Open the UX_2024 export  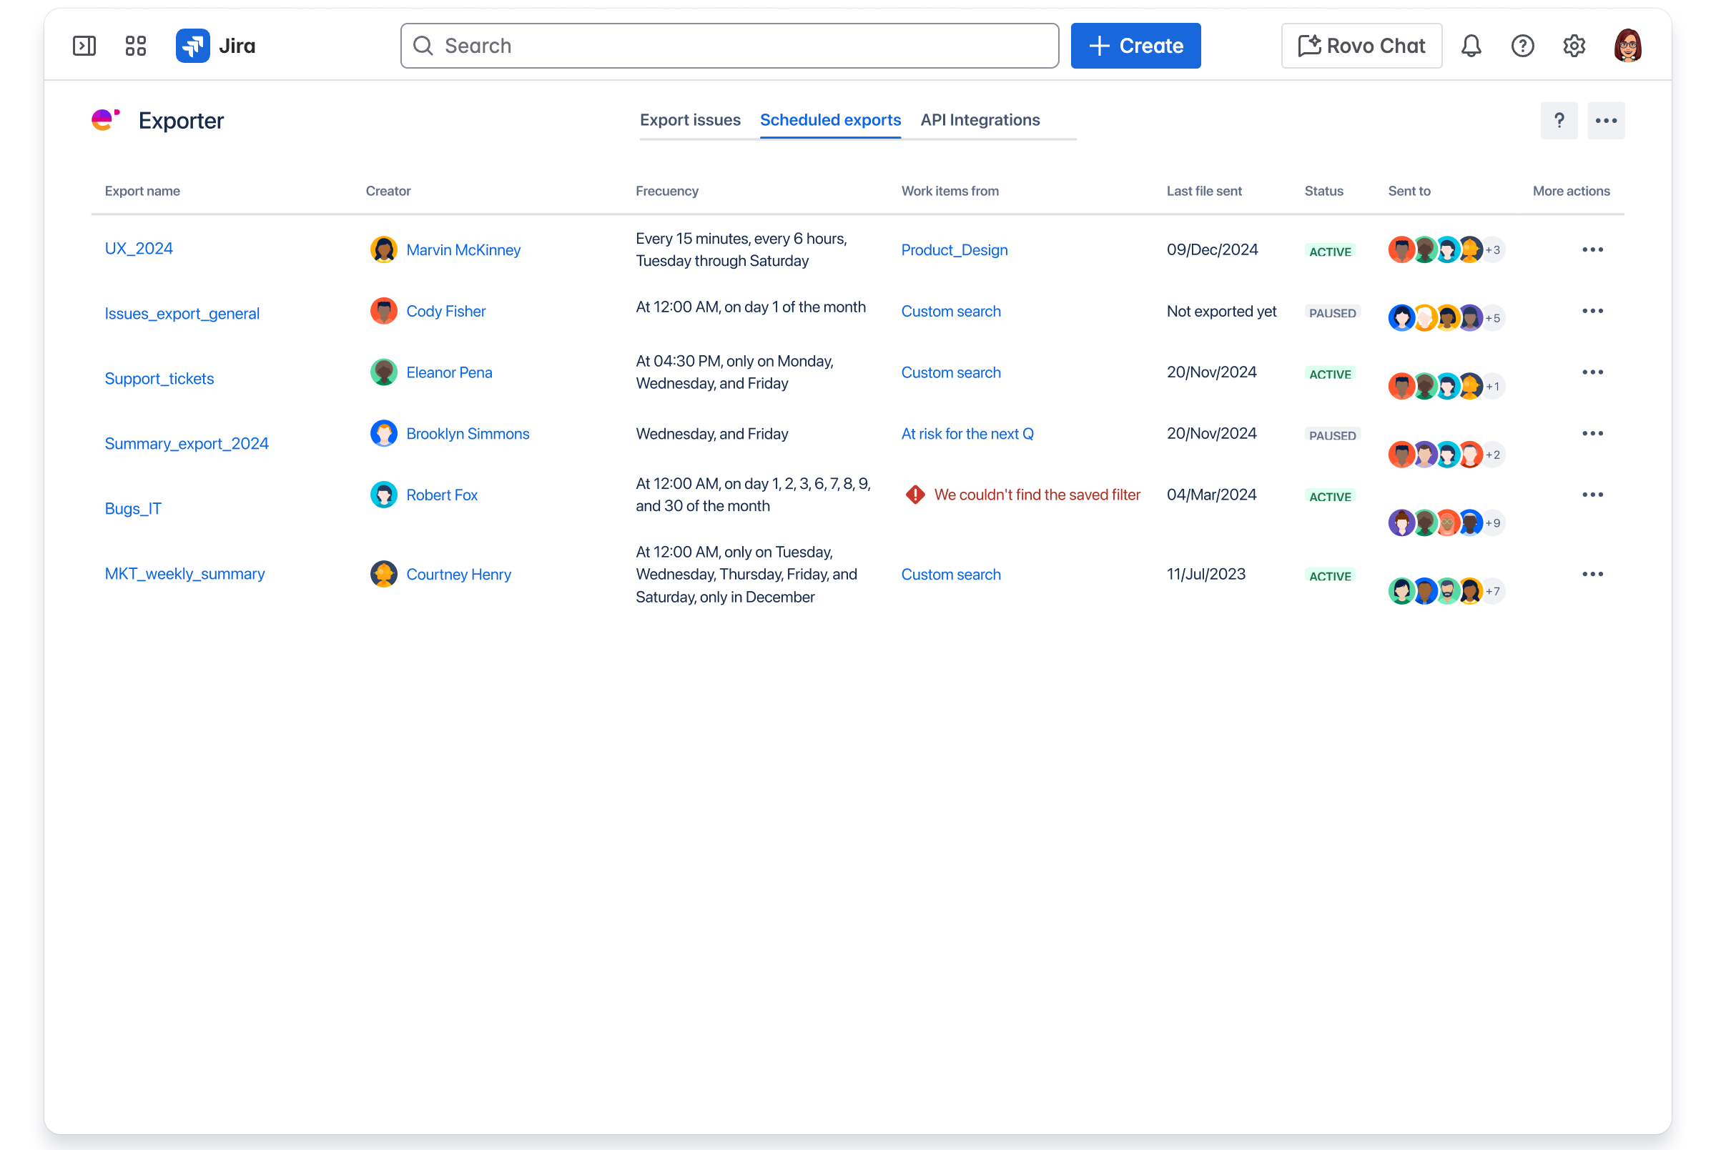pos(139,249)
